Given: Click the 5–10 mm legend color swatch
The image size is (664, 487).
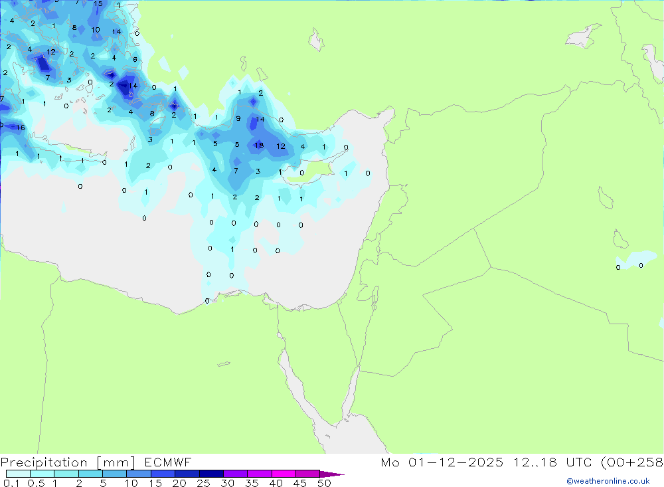Looking at the screenshot, I should pyautogui.click(x=115, y=474).
